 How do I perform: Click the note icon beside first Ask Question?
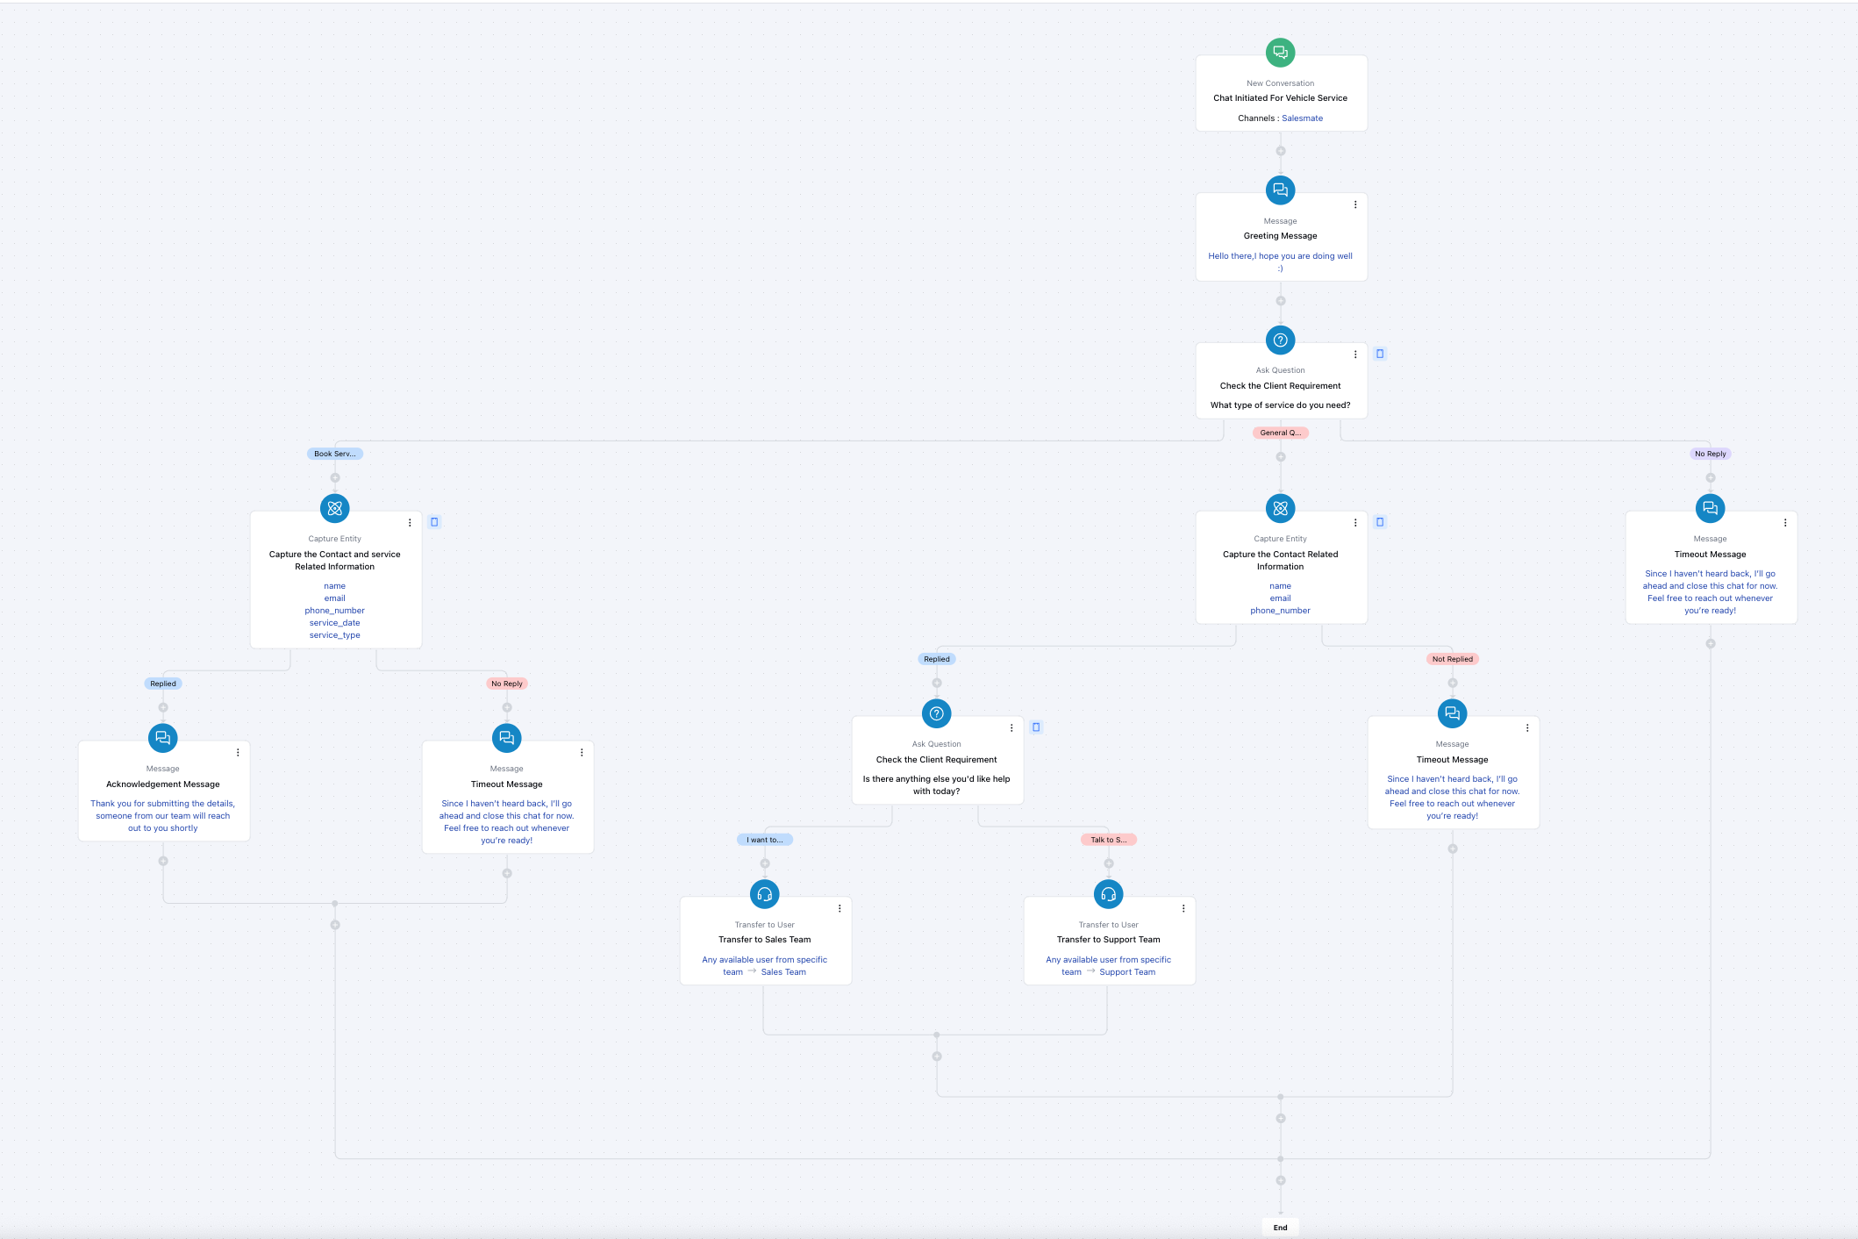pyautogui.click(x=1380, y=354)
